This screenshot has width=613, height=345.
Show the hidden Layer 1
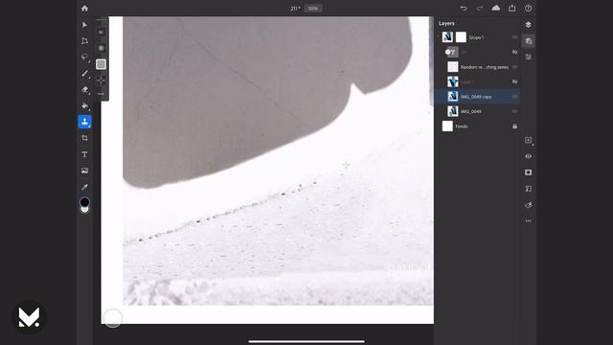pos(515,81)
